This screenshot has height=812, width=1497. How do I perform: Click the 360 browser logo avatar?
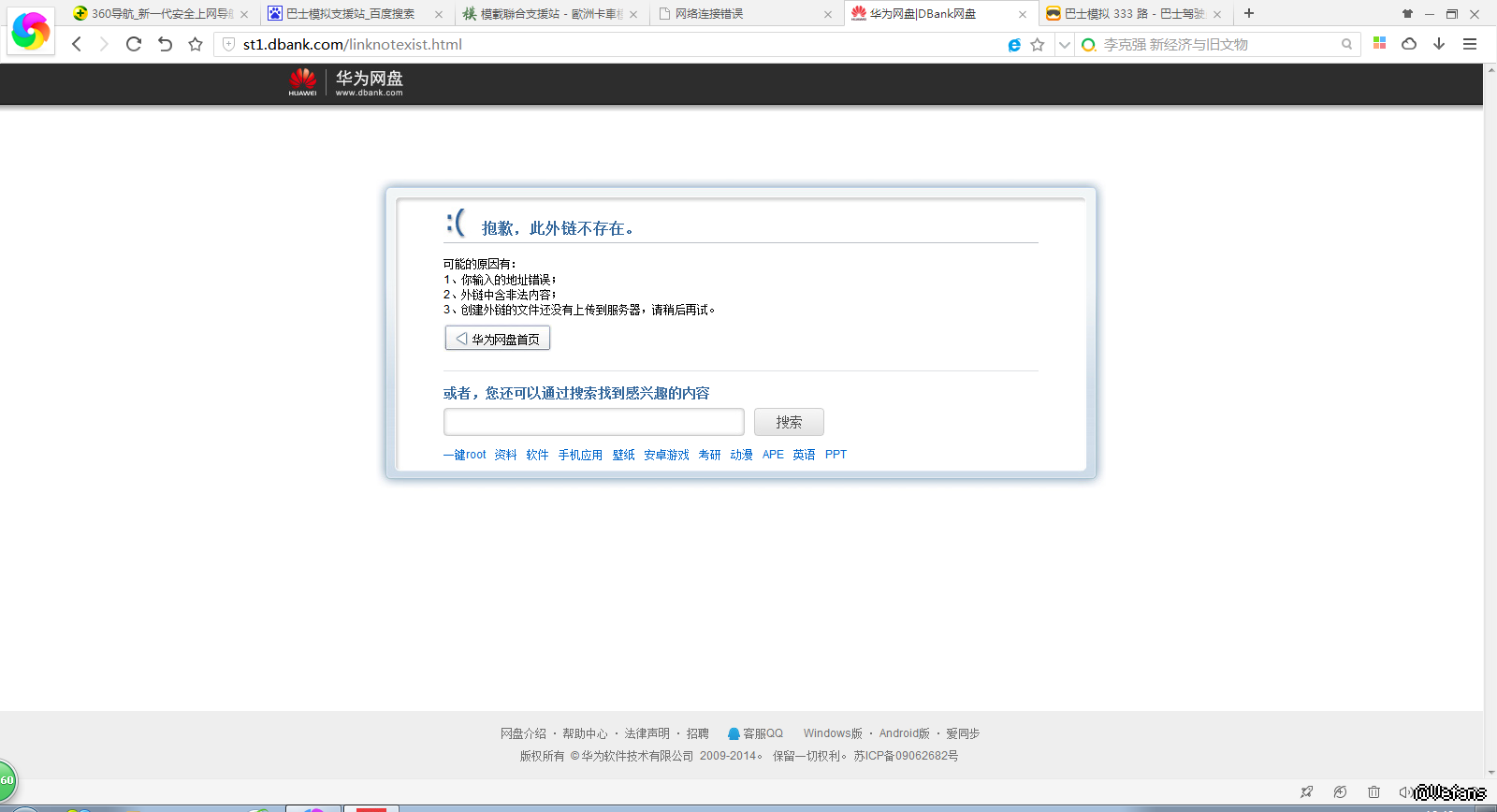[x=31, y=31]
